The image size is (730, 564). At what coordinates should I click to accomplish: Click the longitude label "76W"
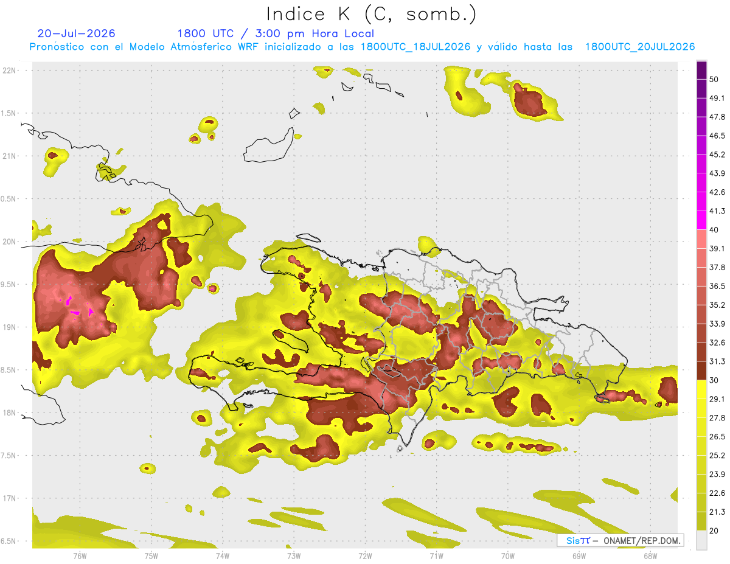click(x=80, y=556)
